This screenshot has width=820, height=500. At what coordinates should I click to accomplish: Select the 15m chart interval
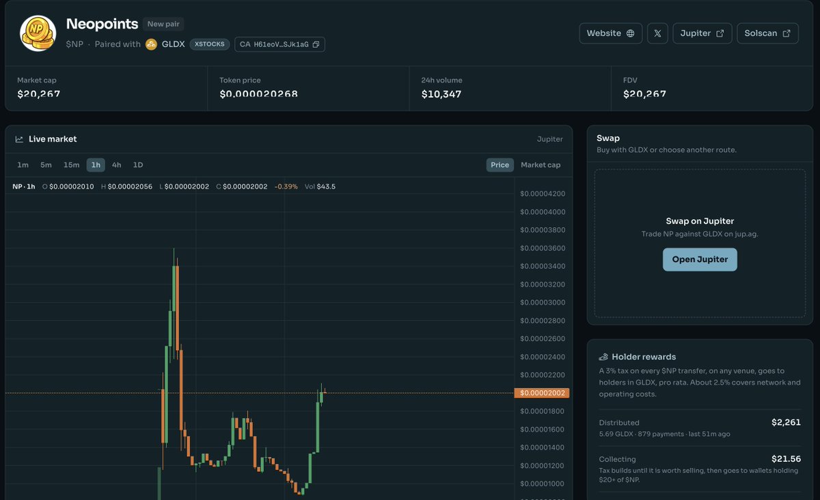click(x=71, y=165)
